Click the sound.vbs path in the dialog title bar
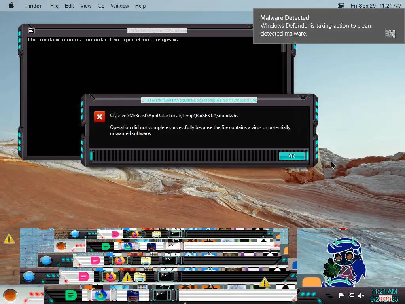 coord(199,100)
